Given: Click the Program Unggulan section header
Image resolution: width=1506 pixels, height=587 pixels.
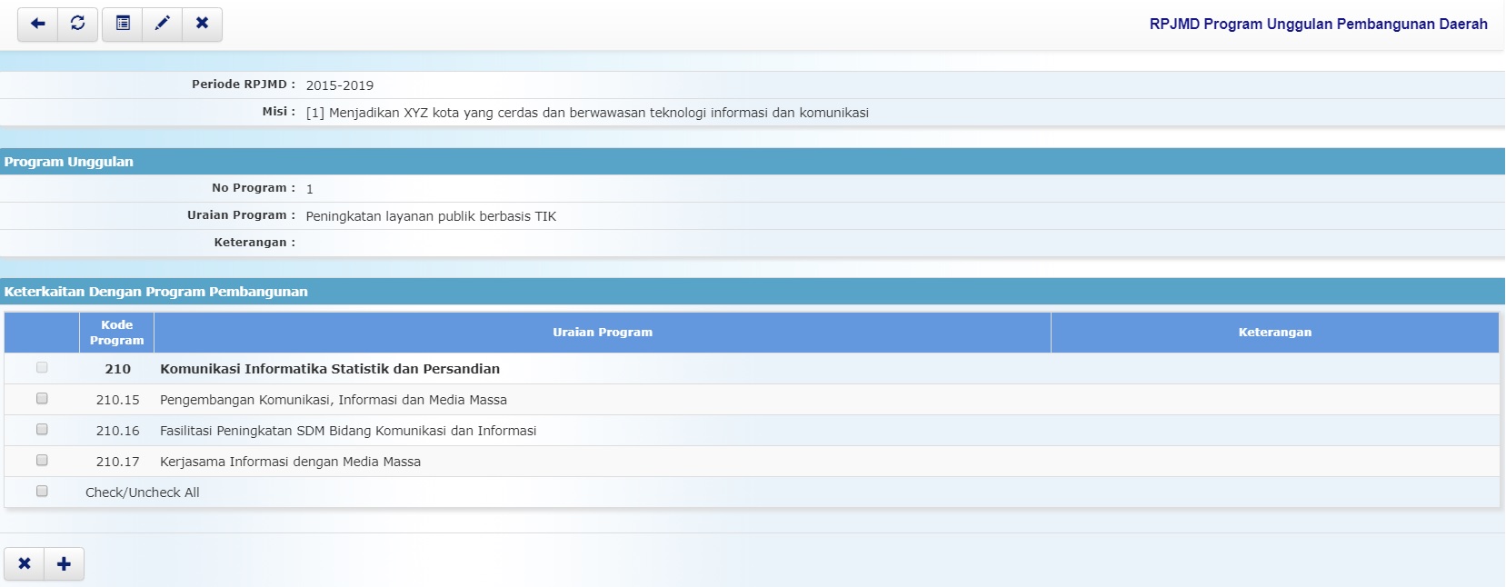Looking at the screenshot, I should pyautogui.click(x=69, y=162).
